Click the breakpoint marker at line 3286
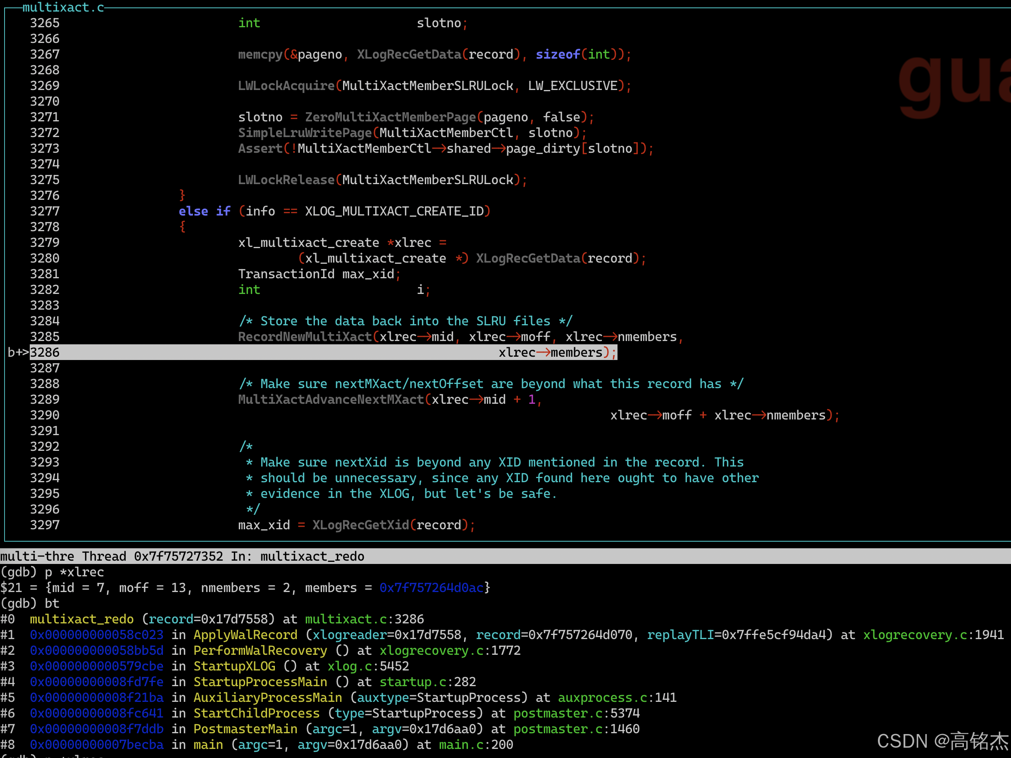This screenshot has height=758, width=1011. (17, 353)
